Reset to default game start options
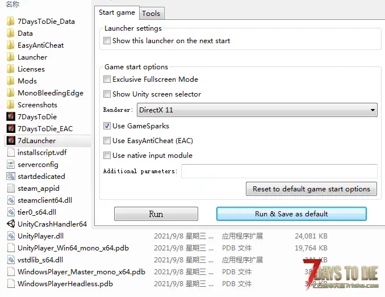 pyautogui.click(x=311, y=189)
